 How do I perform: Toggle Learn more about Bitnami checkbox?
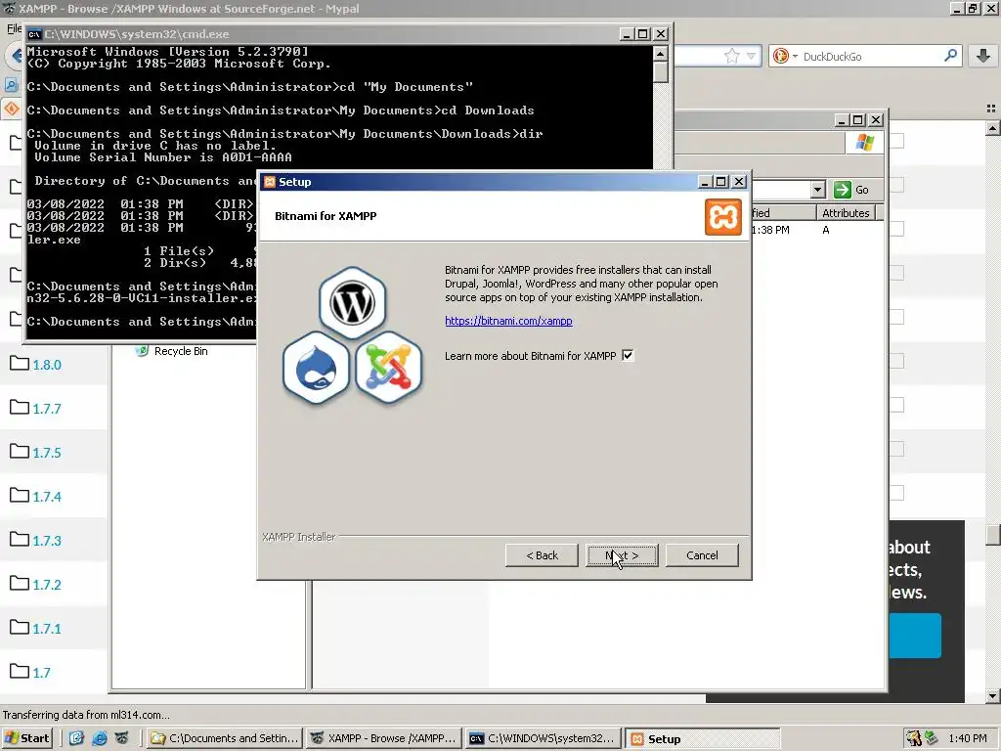pos(629,356)
